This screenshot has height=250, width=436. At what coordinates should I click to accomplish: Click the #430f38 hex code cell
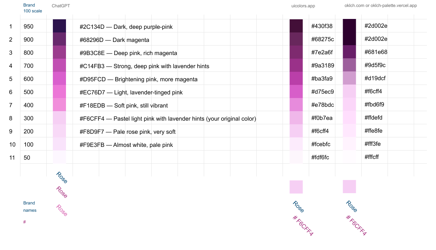tap(322, 26)
